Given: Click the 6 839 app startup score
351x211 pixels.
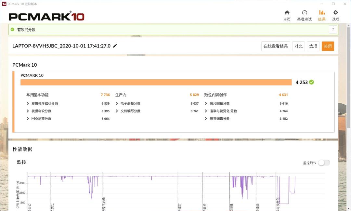Looking at the screenshot, I should click(x=105, y=103).
